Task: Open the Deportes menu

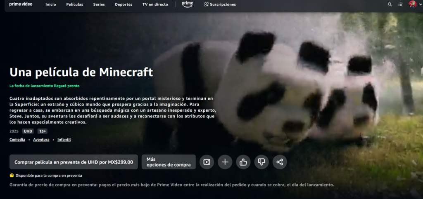Action: (x=124, y=4)
